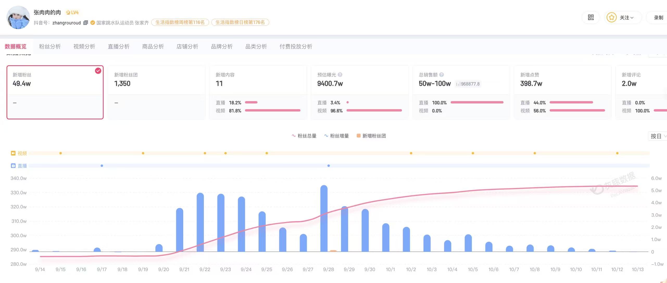Click the star follow icon
This screenshot has width=667, height=283.
pyautogui.click(x=611, y=17)
